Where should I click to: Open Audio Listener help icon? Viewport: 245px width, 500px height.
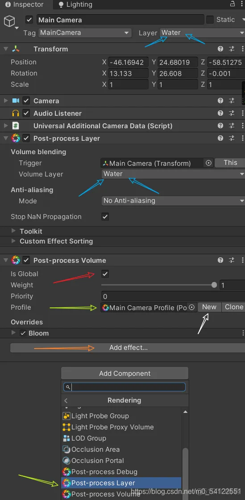(220, 113)
